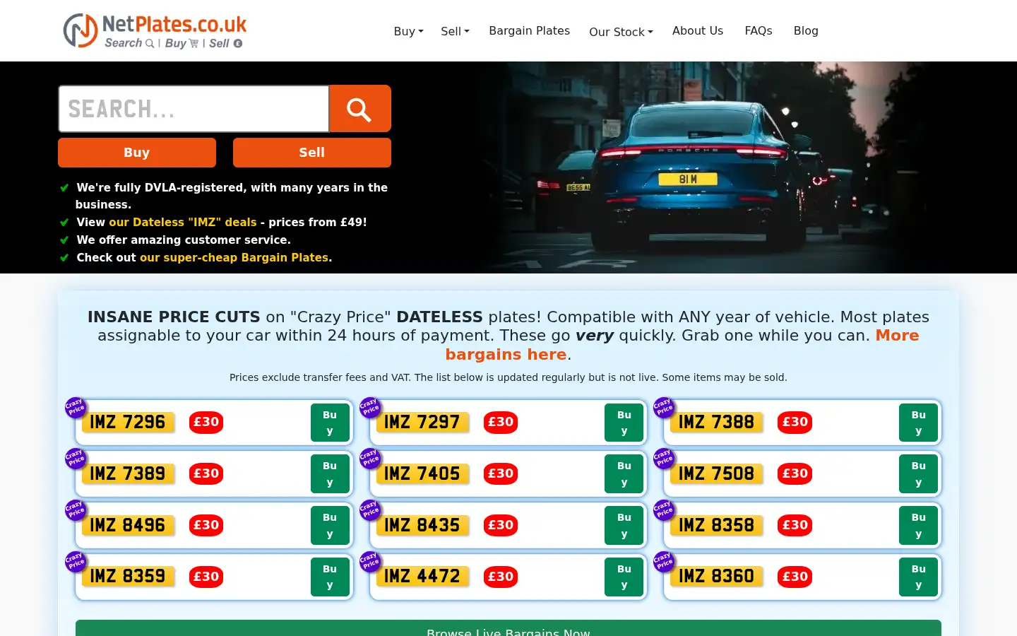Image resolution: width=1017 pixels, height=636 pixels.
Task: Buy the IMZ 8360 plate
Action: pos(918,577)
